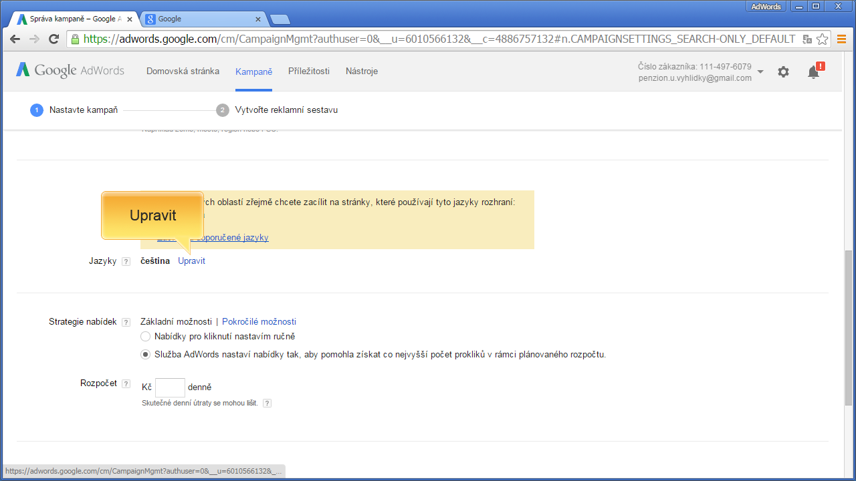Viewport: 856px width, 481px height.
Task: Click the čeština language value
Action: [155, 261]
